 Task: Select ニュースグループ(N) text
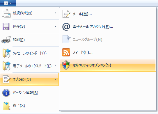[88, 40]
